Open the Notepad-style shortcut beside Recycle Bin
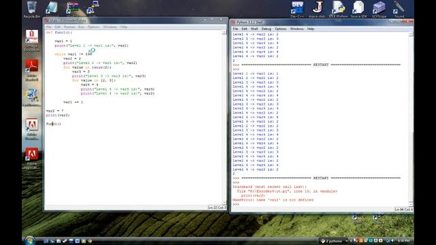 tap(52, 7)
